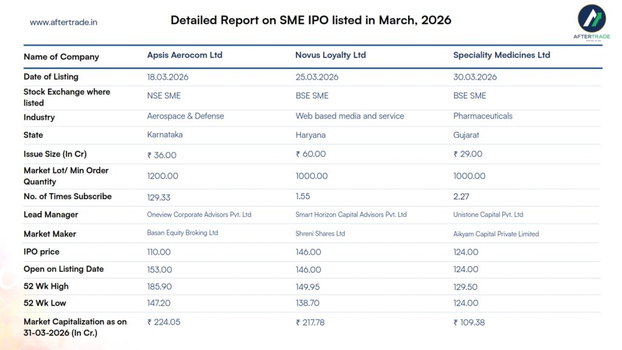Click the report title about SME IPO
This screenshot has width=622, height=350.
[x=310, y=20]
